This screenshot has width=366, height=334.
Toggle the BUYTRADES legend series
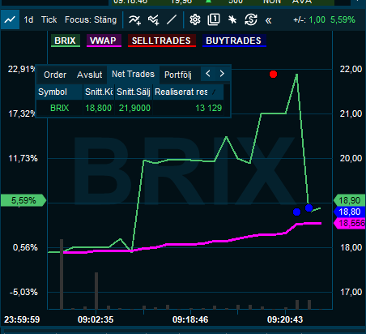click(x=234, y=41)
